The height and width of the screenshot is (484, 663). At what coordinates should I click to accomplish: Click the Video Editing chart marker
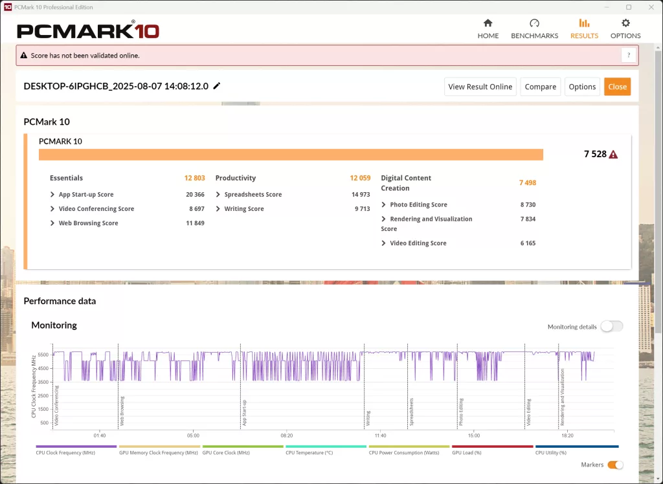pyautogui.click(x=528, y=412)
